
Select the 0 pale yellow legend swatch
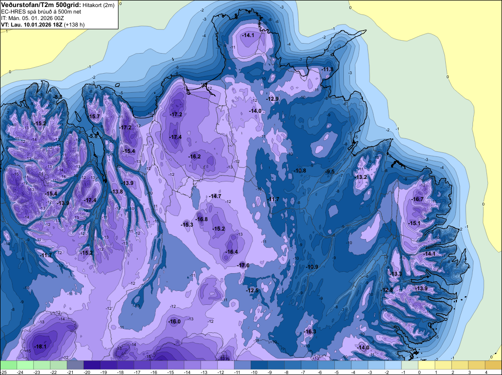point(426,365)
